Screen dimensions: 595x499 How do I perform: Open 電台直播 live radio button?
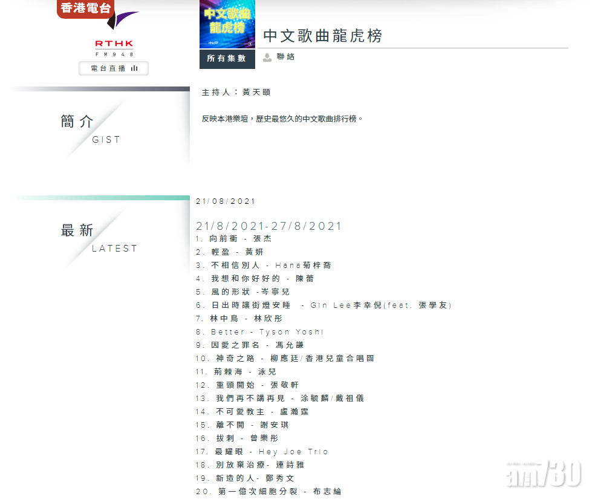pyautogui.click(x=114, y=68)
